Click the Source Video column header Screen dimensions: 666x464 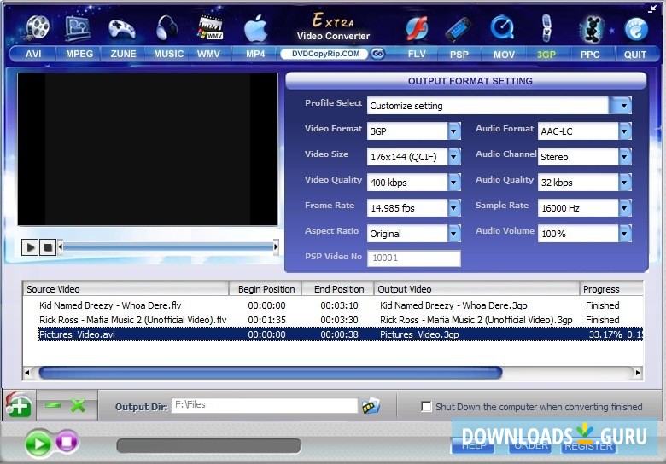pos(126,289)
